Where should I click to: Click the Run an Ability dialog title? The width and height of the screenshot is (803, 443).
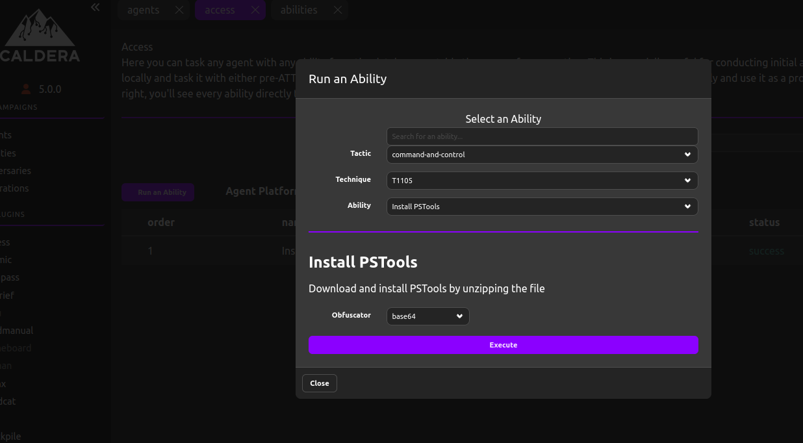348,79
